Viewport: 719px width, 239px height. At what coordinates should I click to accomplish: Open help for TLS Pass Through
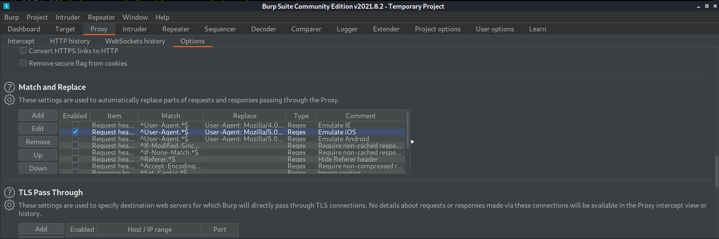(9, 193)
